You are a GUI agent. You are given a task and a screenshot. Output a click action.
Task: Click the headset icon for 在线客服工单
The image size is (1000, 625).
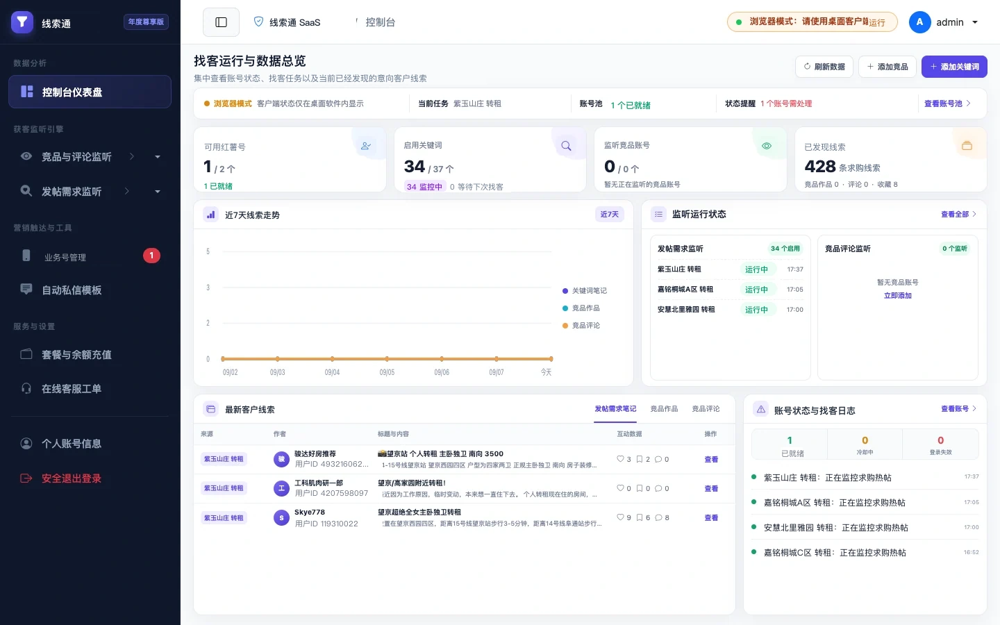[26, 388]
